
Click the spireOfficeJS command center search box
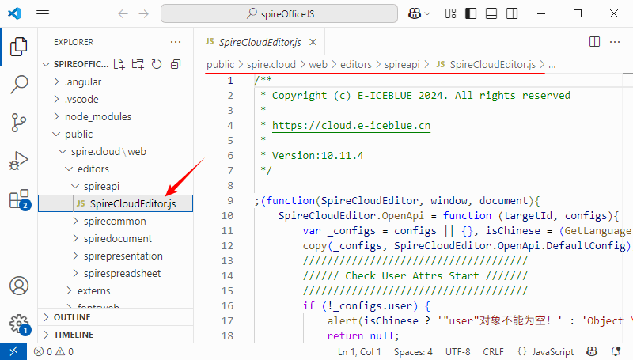point(279,13)
